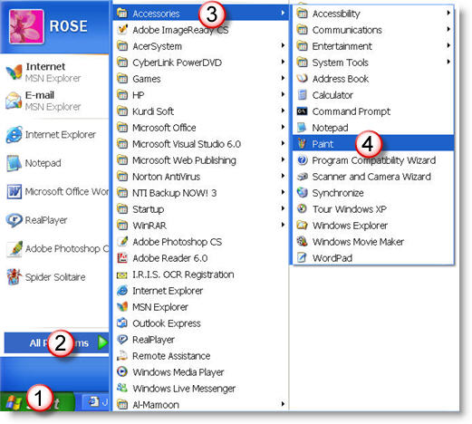Expand the Norton AntiVirus submenu arrow

pos(283,176)
